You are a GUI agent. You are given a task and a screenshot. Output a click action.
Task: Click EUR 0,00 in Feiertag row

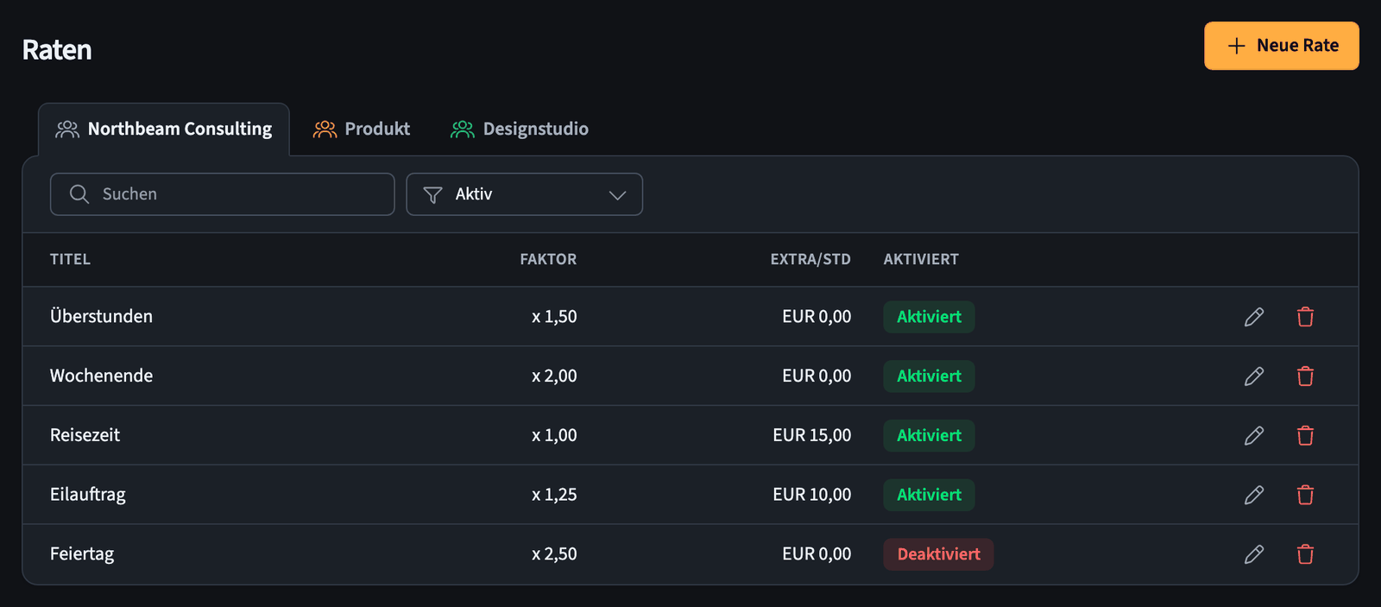click(817, 554)
